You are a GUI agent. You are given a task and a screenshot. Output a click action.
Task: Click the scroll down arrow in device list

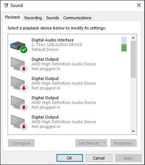(x=133, y=131)
